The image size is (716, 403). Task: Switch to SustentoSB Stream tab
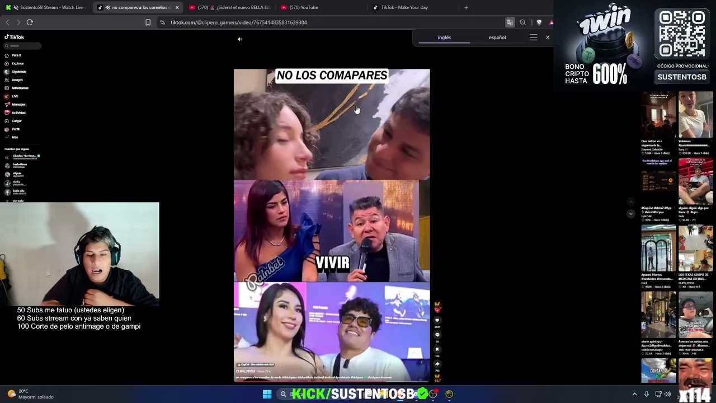(x=46, y=7)
